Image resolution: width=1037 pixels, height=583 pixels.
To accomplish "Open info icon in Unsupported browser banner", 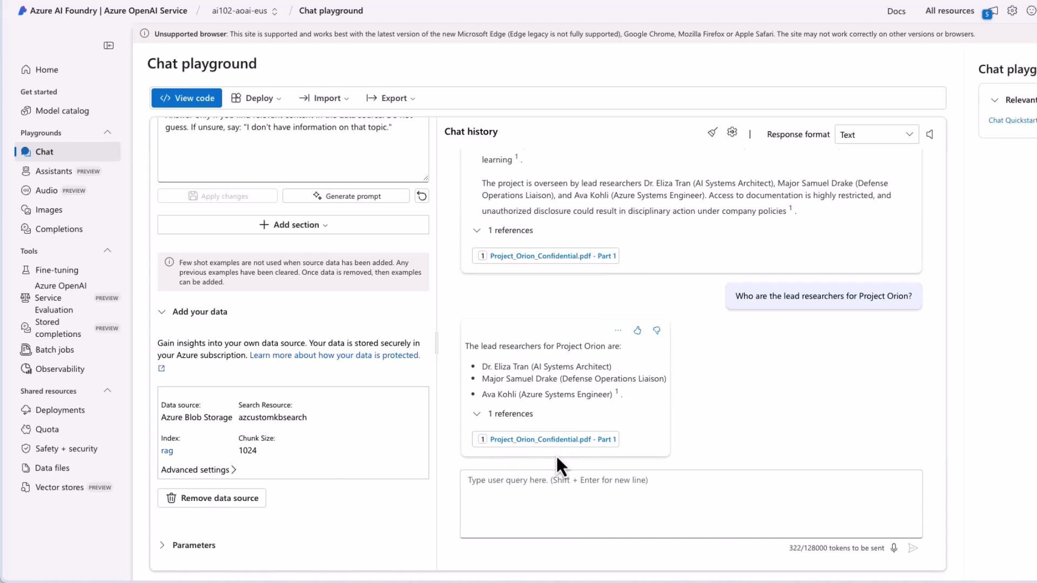I will (145, 33).
